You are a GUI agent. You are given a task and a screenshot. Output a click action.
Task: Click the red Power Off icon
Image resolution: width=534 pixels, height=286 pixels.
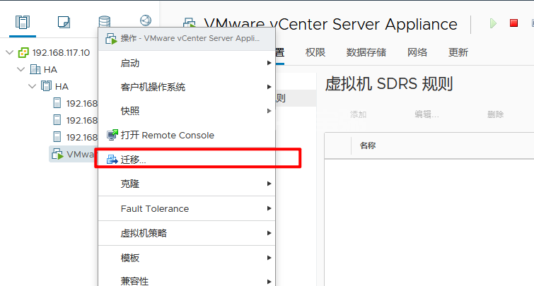pos(513,24)
